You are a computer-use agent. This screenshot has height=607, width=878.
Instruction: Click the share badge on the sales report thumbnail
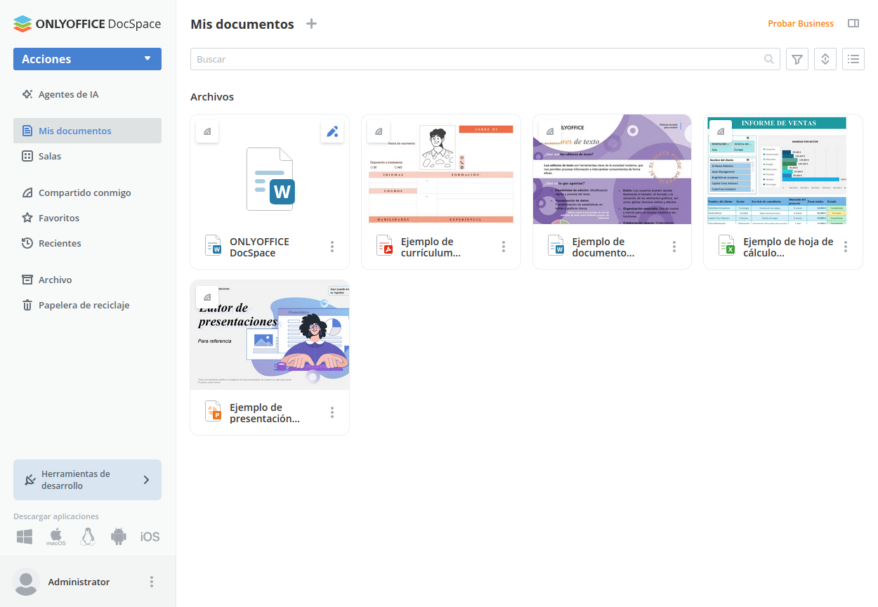[720, 131]
